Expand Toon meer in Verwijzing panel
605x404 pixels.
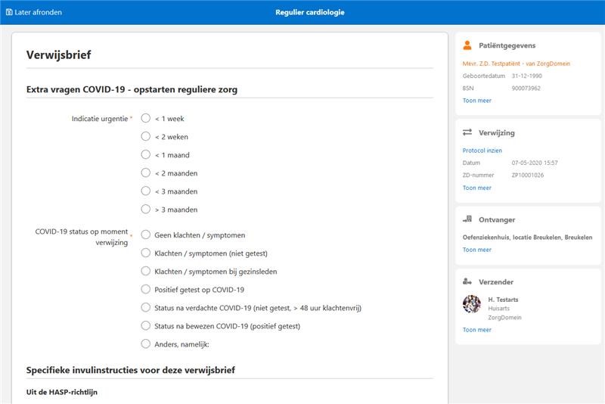477,188
